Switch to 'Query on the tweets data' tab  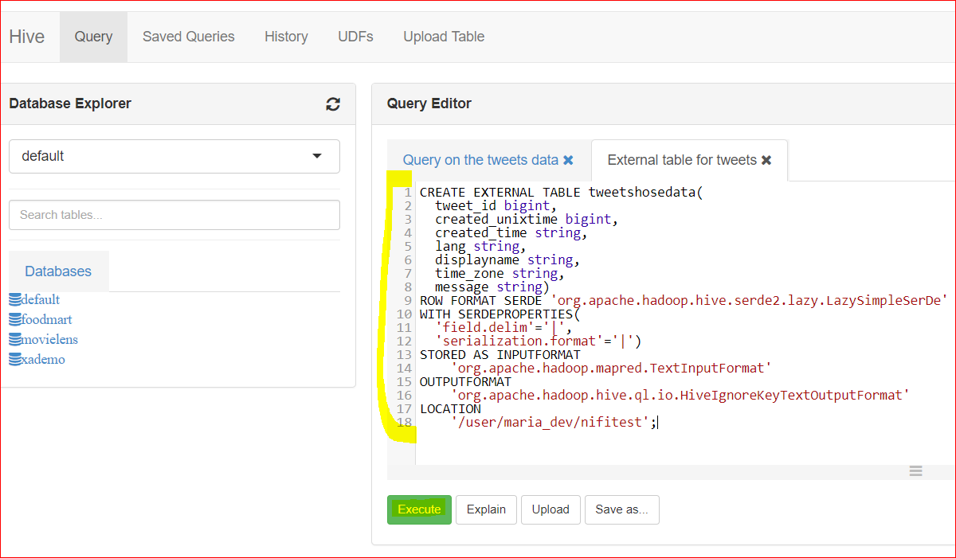point(480,160)
